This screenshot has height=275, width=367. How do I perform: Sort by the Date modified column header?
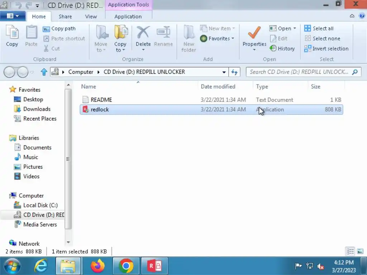(x=225, y=87)
